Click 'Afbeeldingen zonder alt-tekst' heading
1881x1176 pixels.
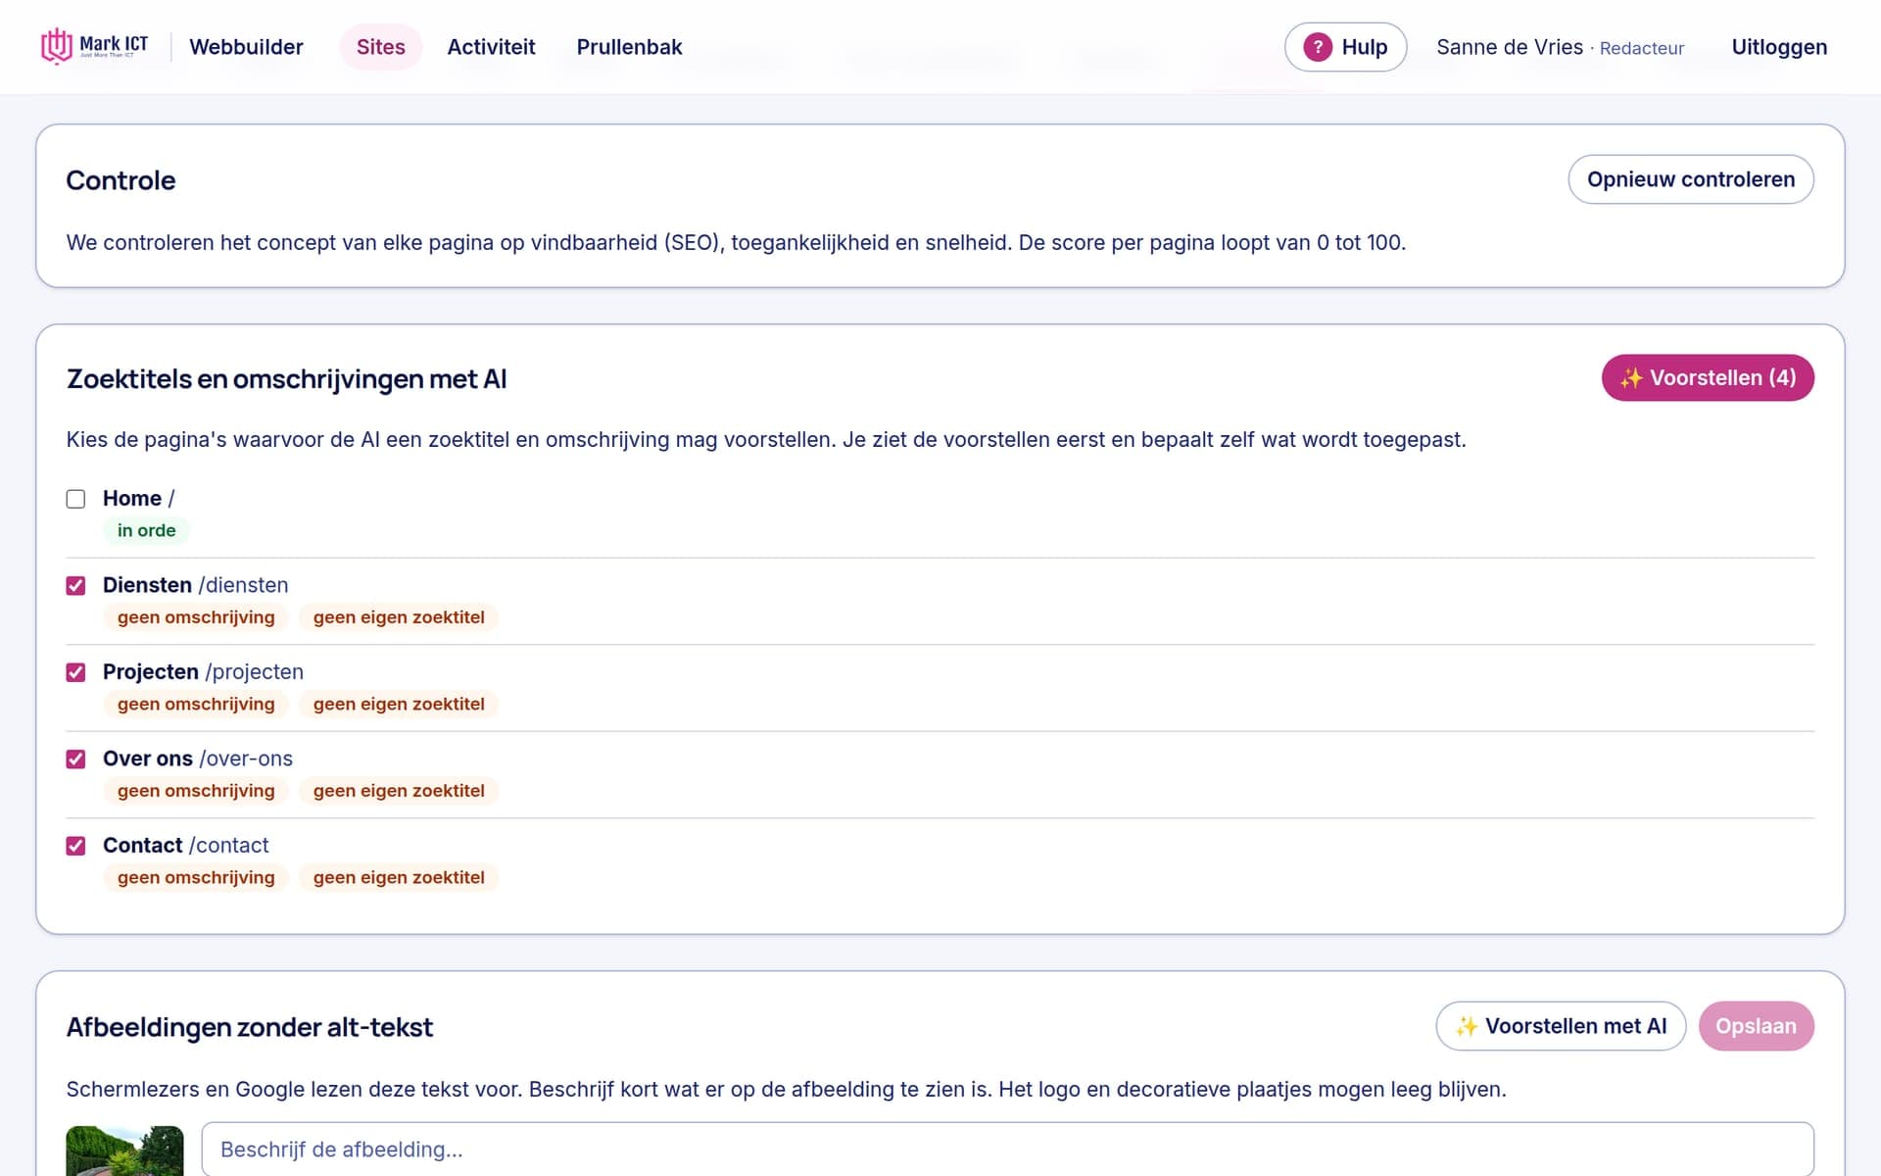point(249,1027)
